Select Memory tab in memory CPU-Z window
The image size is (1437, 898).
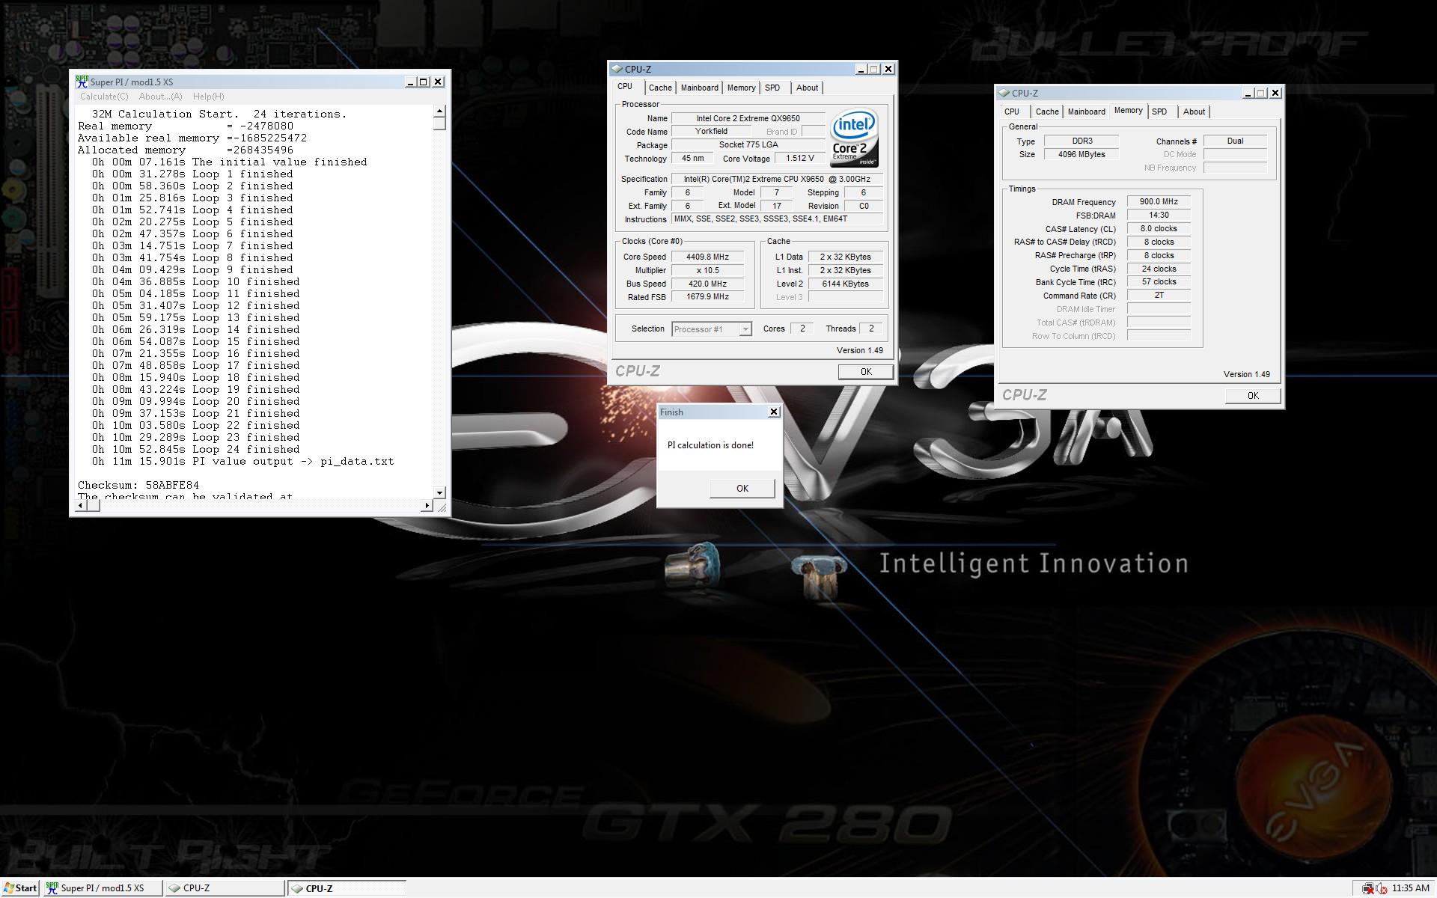[x=1128, y=111]
